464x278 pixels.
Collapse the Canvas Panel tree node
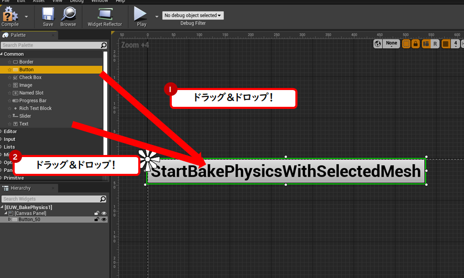click(6, 213)
